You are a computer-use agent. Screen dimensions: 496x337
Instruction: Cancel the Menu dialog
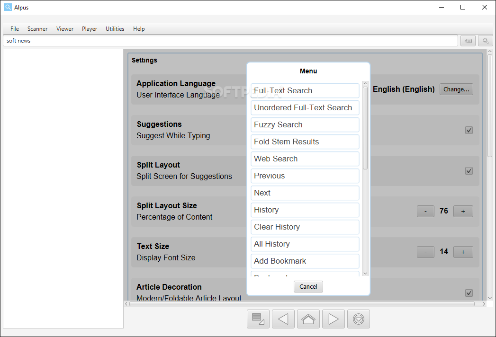point(308,287)
